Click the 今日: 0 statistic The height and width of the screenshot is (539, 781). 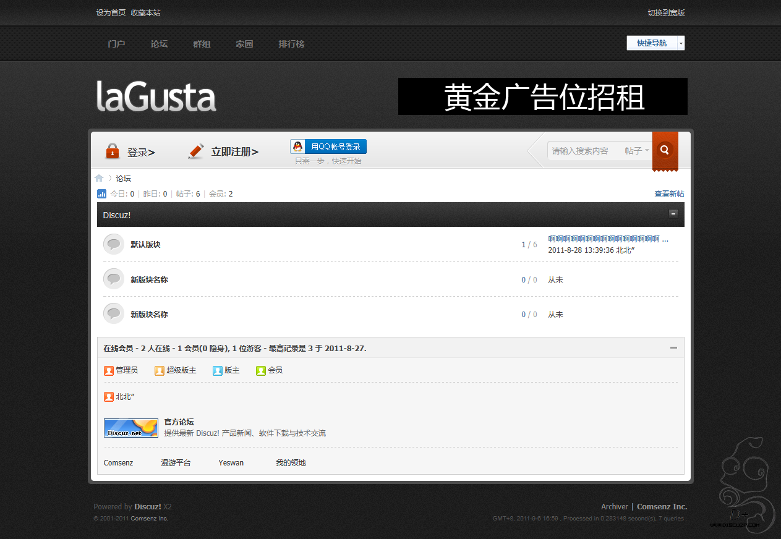coord(122,194)
